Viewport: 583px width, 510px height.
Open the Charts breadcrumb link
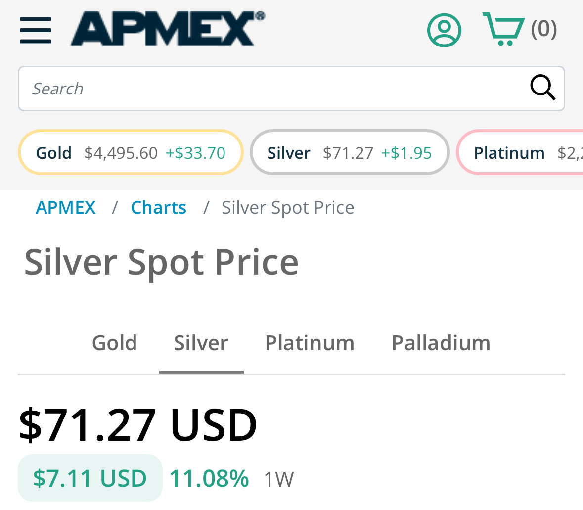click(158, 207)
